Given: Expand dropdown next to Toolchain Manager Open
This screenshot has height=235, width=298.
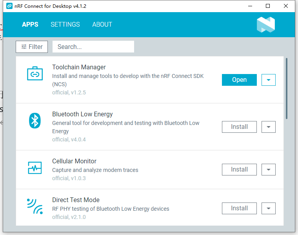Looking at the screenshot, I should tap(268, 80).
